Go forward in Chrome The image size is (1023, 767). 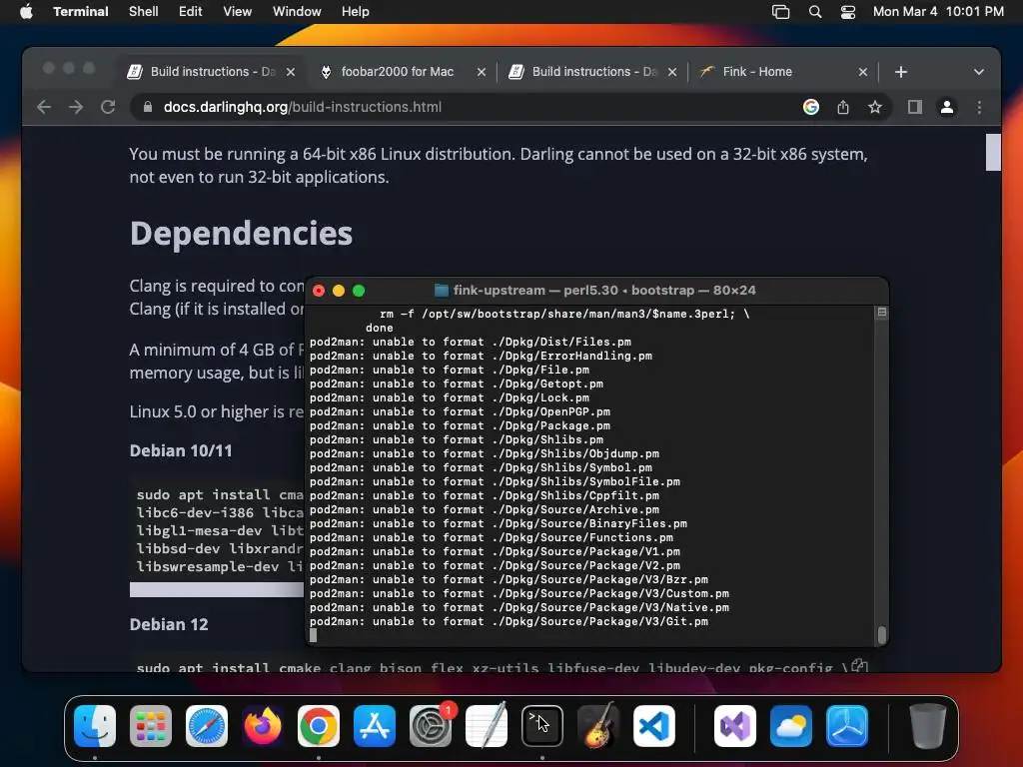(x=76, y=107)
